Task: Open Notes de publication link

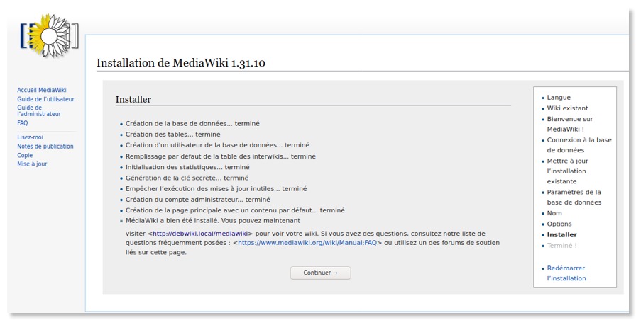Action: 45,146
